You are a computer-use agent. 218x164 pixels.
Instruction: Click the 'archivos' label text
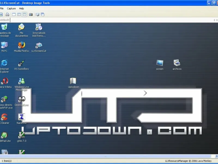[x=177, y=69]
